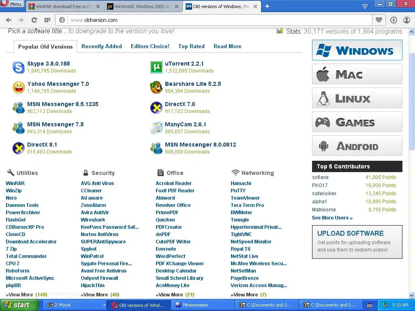Viewport: 415px width, 311px height.
Task: Go forward with the forward arrow
Action: coord(21,20)
